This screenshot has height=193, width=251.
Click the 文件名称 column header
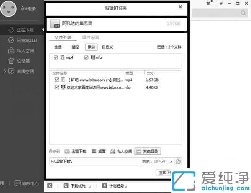click(x=60, y=73)
